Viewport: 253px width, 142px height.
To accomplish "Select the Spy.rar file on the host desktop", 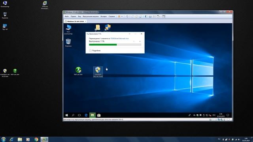I will [5, 27].
